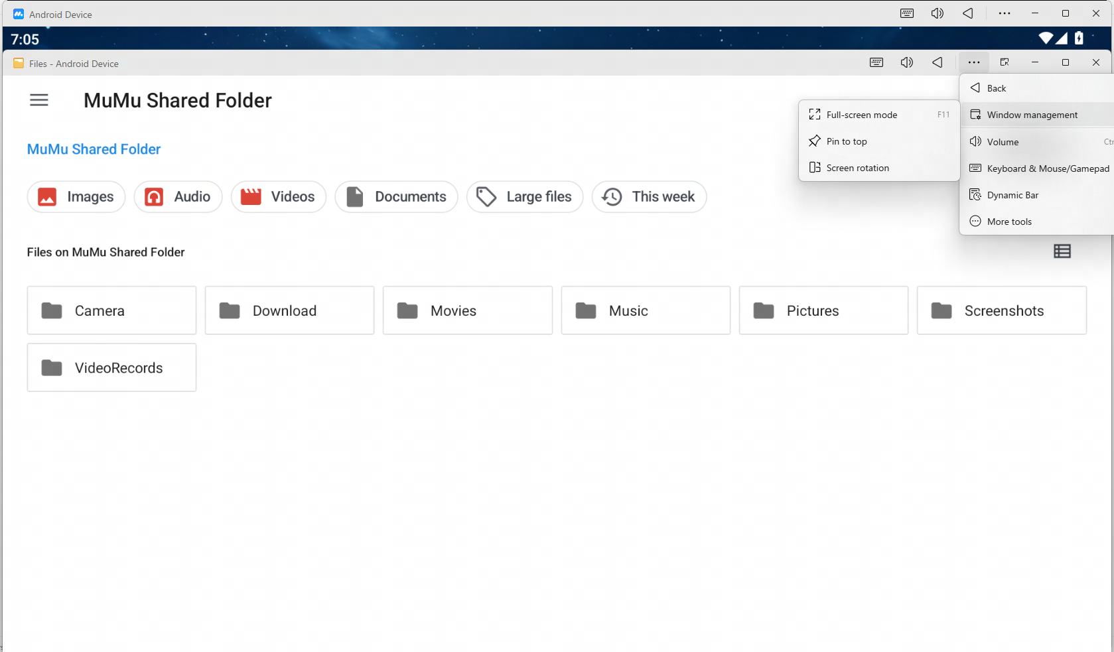Click 'Files on MuMu Shared Folder' heading
The height and width of the screenshot is (652, 1114).
tap(105, 252)
